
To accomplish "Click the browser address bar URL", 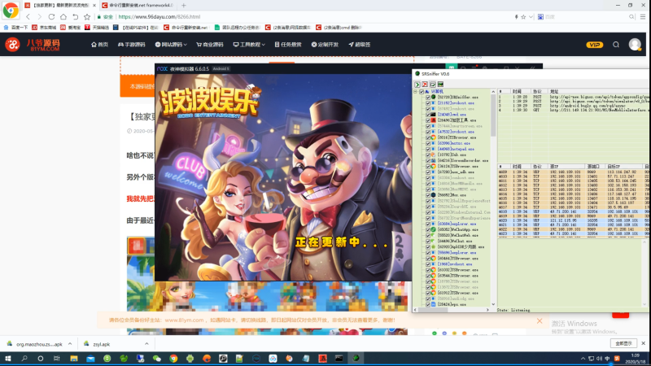I will [x=159, y=17].
